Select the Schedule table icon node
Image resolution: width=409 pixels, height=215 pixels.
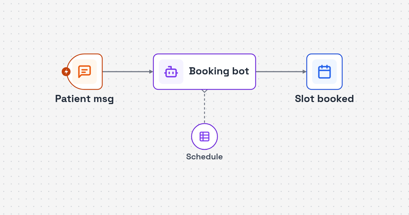[x=204, y=137]
